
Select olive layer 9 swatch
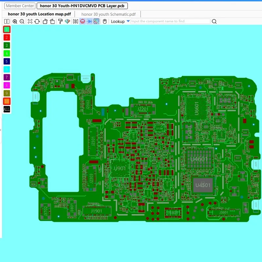(x=7, y=93)
